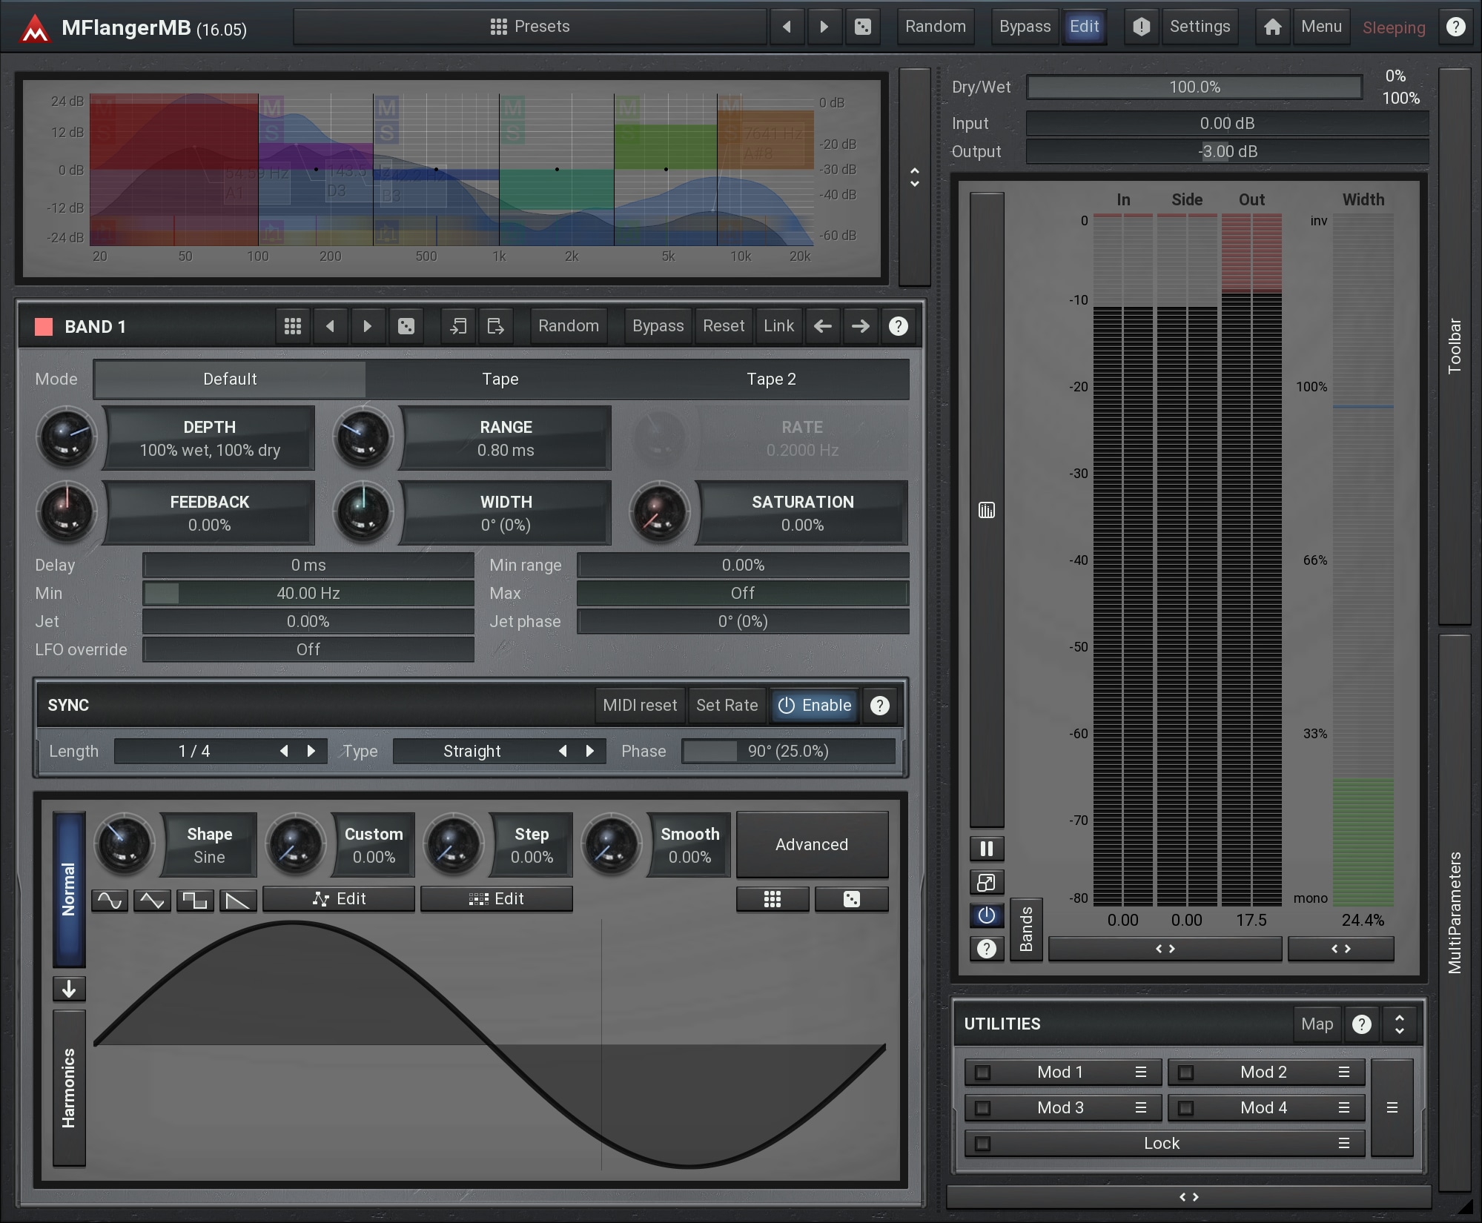The image size is (1482, 1223).
Task: Open Band 1 presets grid icon
Action: 293,326
